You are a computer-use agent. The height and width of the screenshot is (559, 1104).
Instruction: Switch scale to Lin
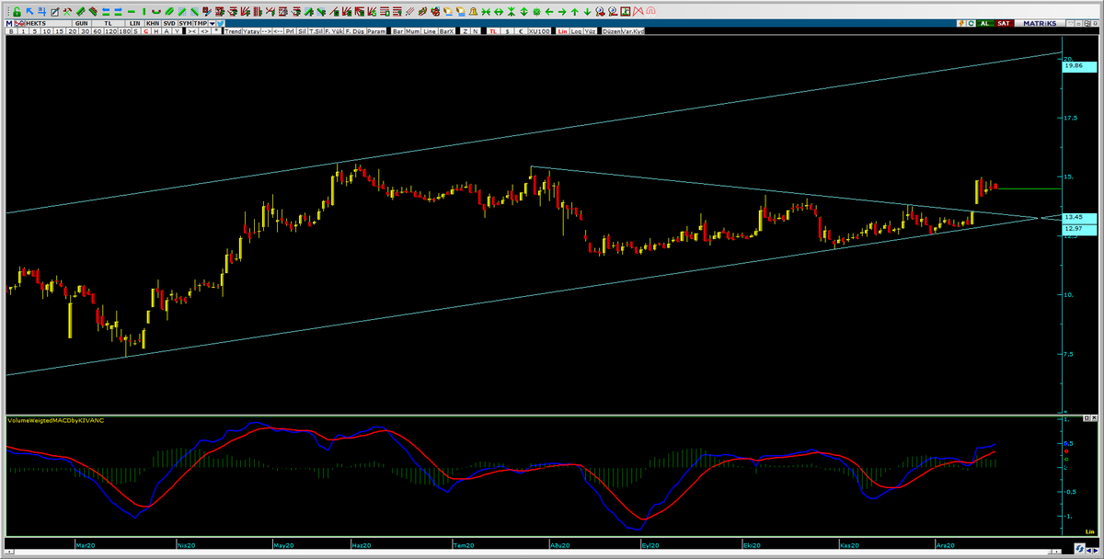coord(562,31)
